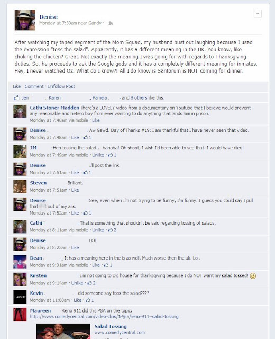
Task: Unlike Kirsten's thanksgiving comment
Action: coord(77,283)
